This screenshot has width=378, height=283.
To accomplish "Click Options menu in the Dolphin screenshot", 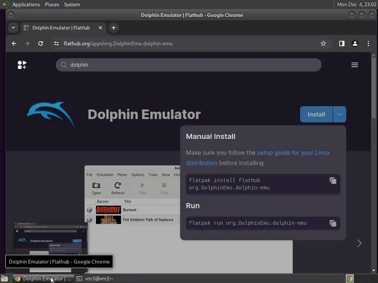I will tap(138, 175).
